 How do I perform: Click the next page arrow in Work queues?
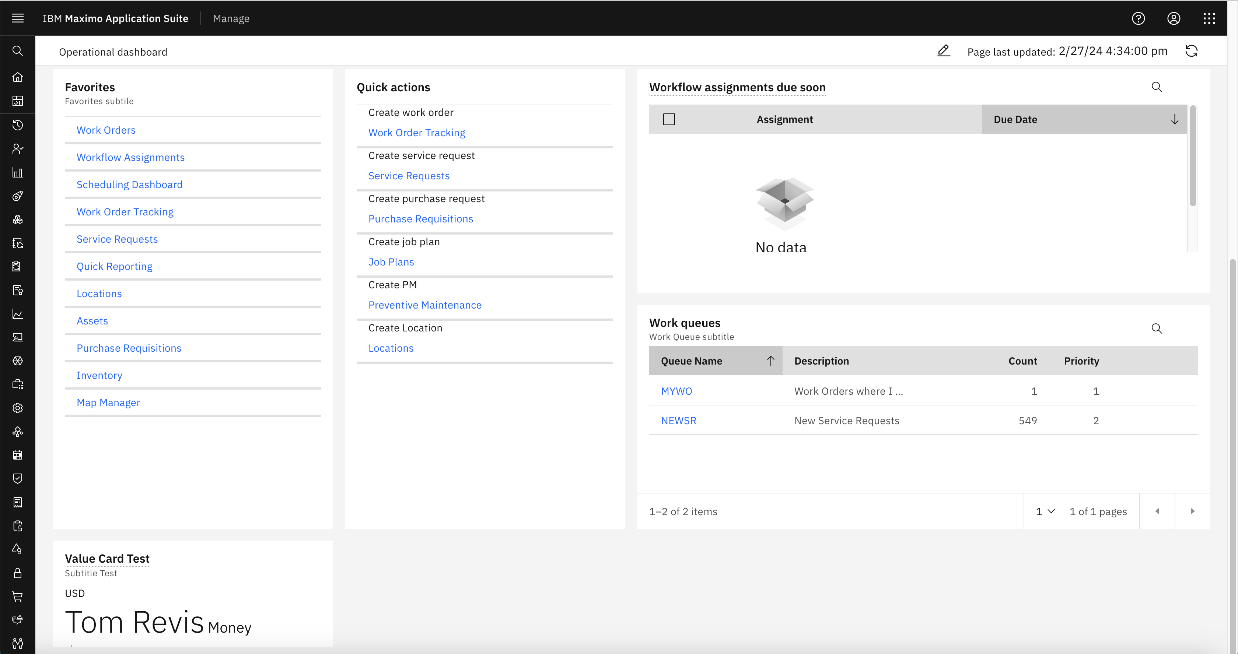(x=1193, y=511)
